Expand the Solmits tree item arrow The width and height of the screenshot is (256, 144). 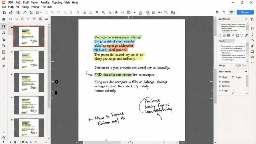[220, 82]
